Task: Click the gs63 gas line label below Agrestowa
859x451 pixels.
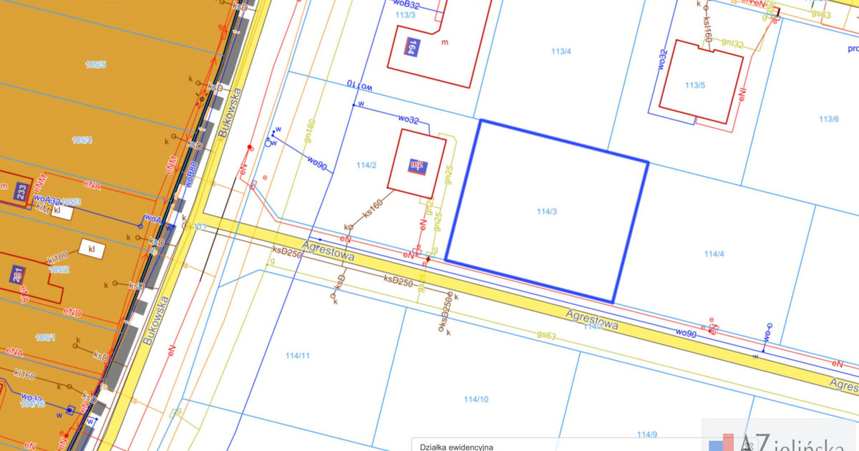Action: [x=548, y=335]
